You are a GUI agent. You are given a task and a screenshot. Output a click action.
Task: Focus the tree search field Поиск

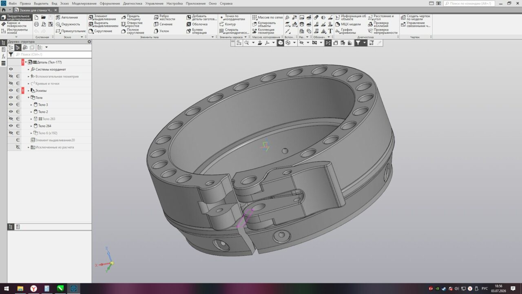(x=53, y=54)
